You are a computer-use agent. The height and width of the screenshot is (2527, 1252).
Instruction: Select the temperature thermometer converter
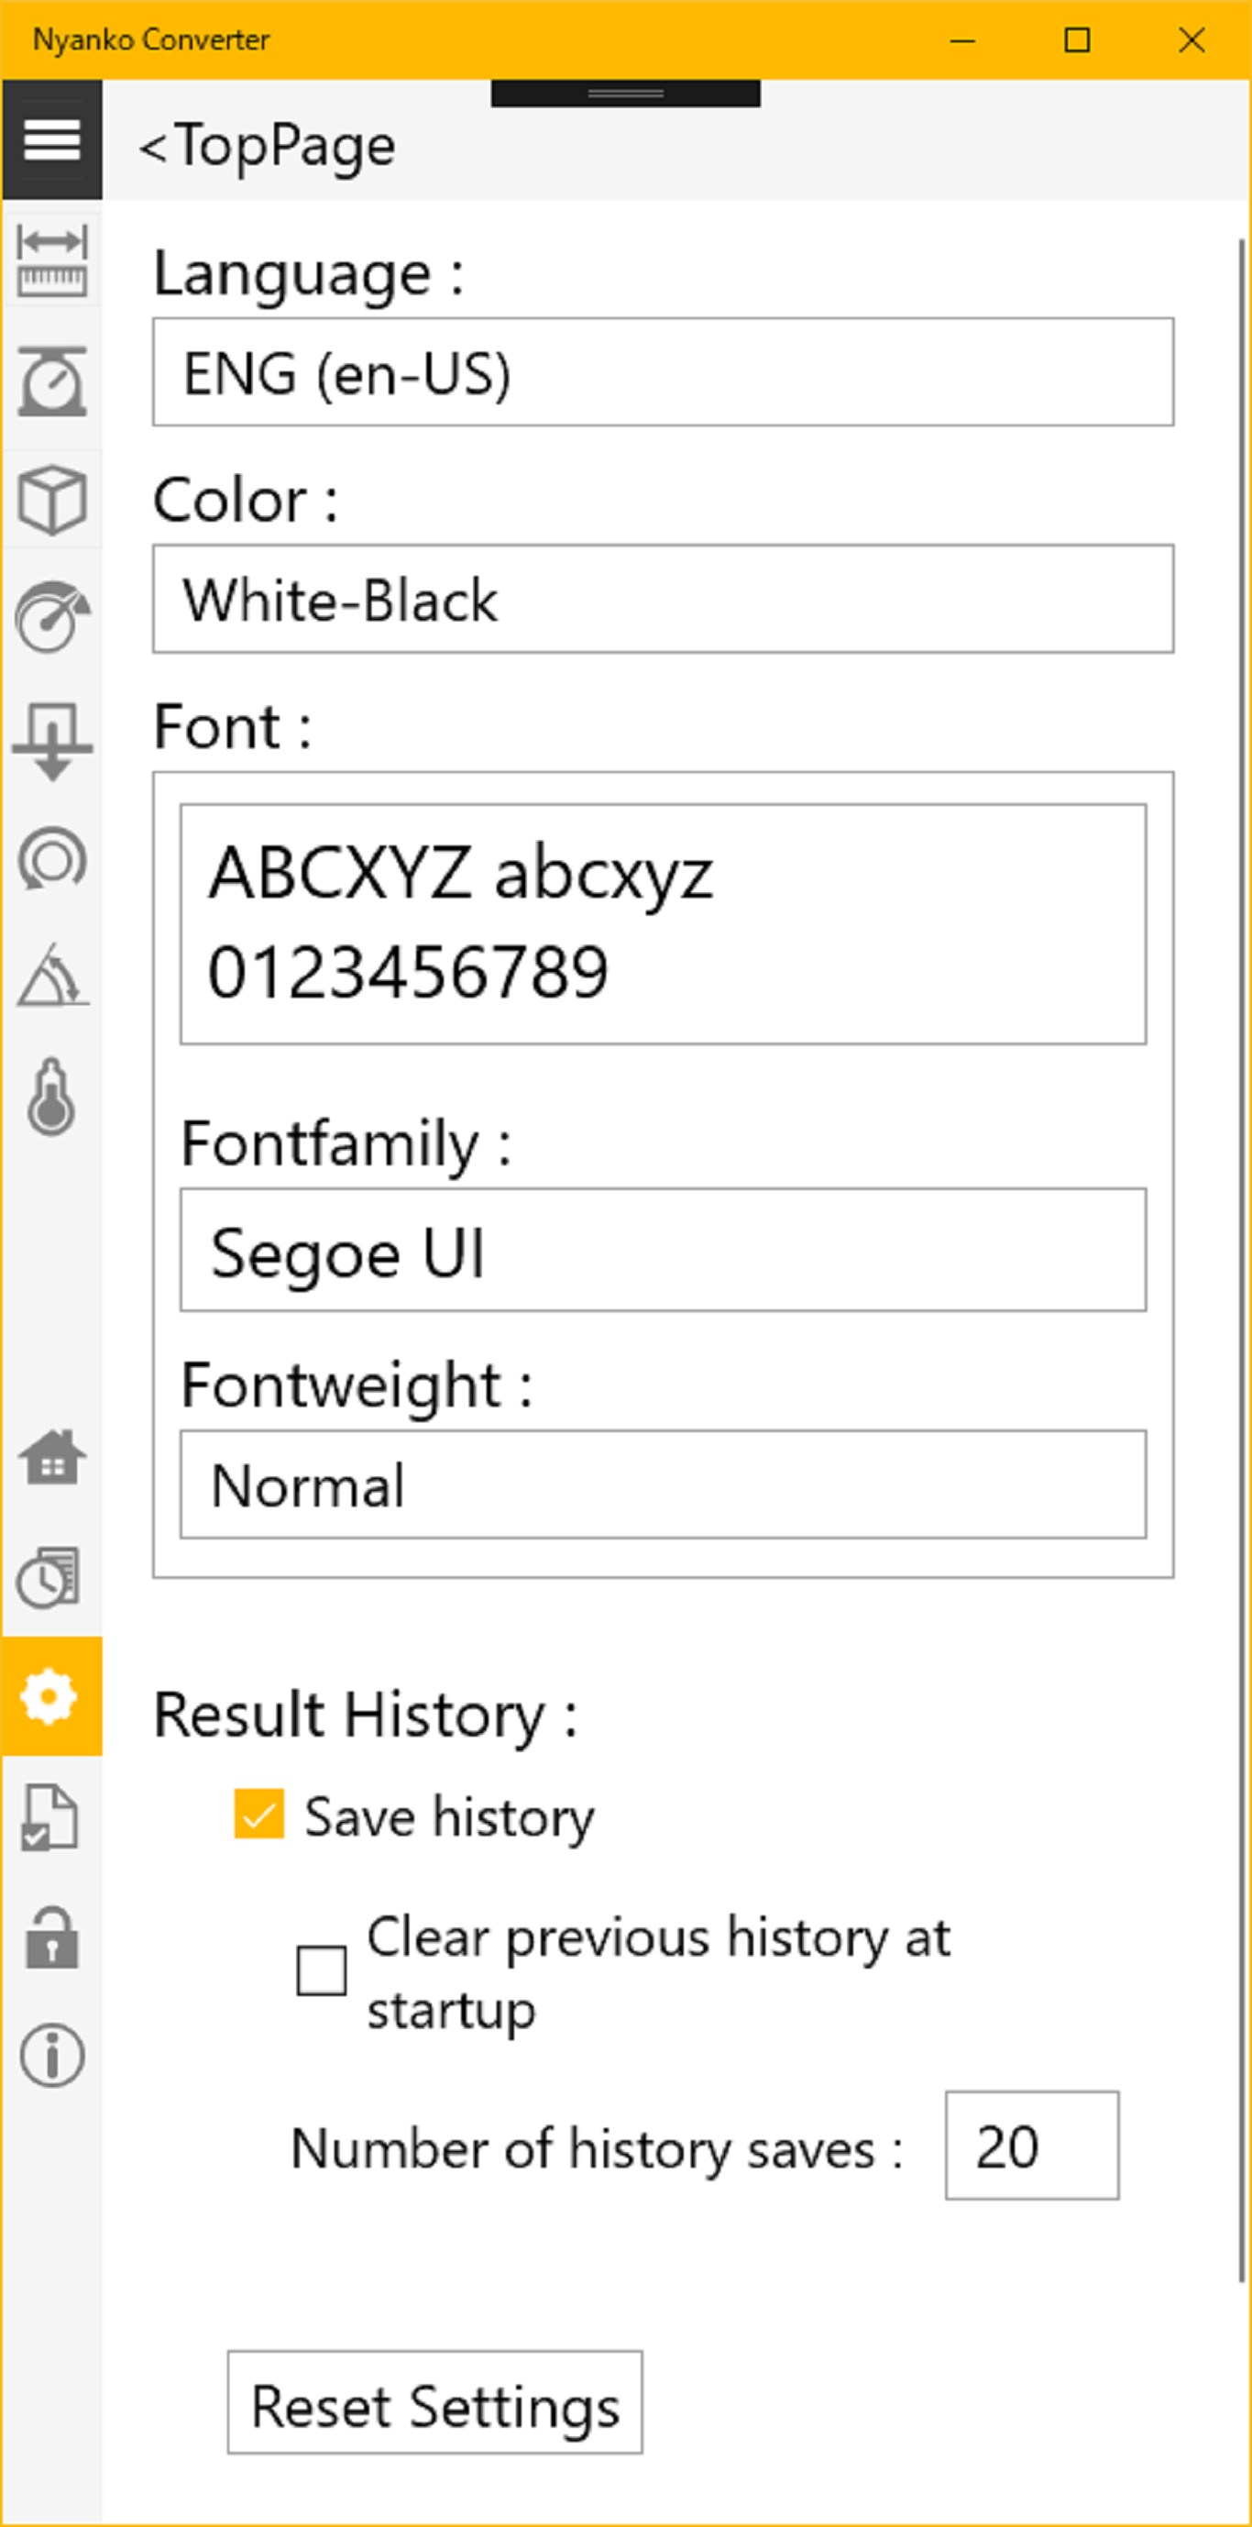[x=52, y=1097]
